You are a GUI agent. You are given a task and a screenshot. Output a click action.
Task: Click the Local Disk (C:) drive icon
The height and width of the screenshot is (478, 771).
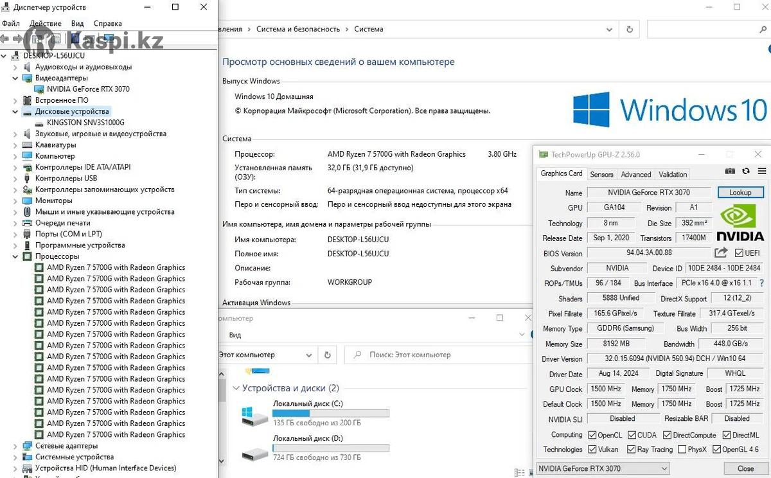pyautogui.click(x=255, y=416)
